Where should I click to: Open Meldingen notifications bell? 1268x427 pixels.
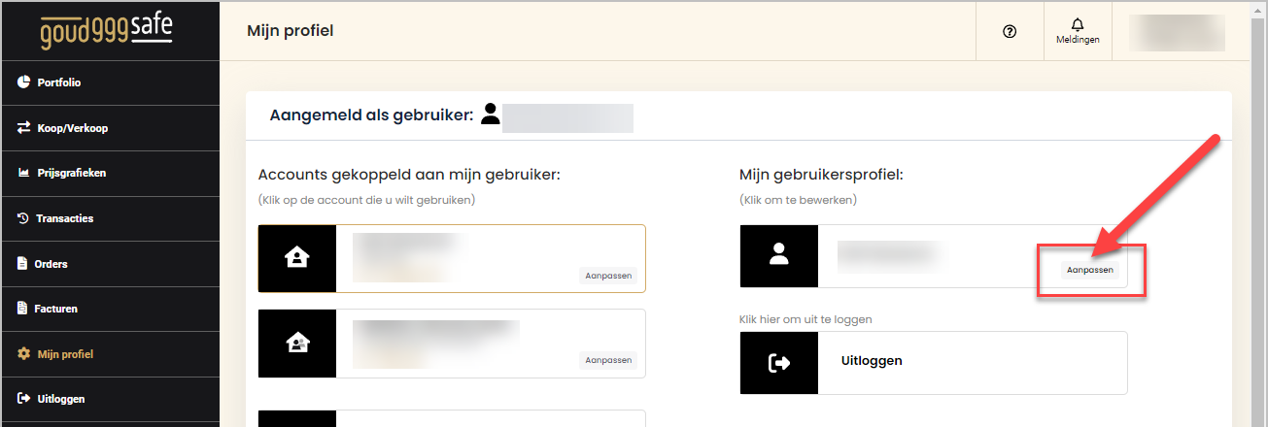point(1078,31)
